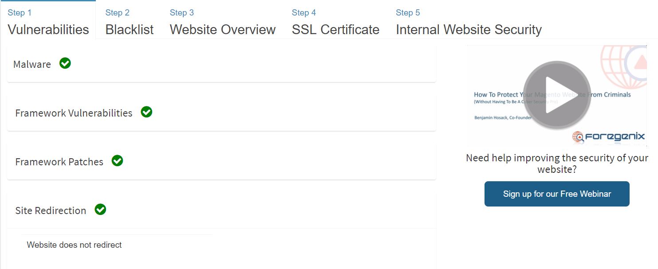Image resolution: width=658 pixels, height=269 pixels.
Task: Click the Framework Vulnerabilities green checkmark icon
Action: click(146, 112)
